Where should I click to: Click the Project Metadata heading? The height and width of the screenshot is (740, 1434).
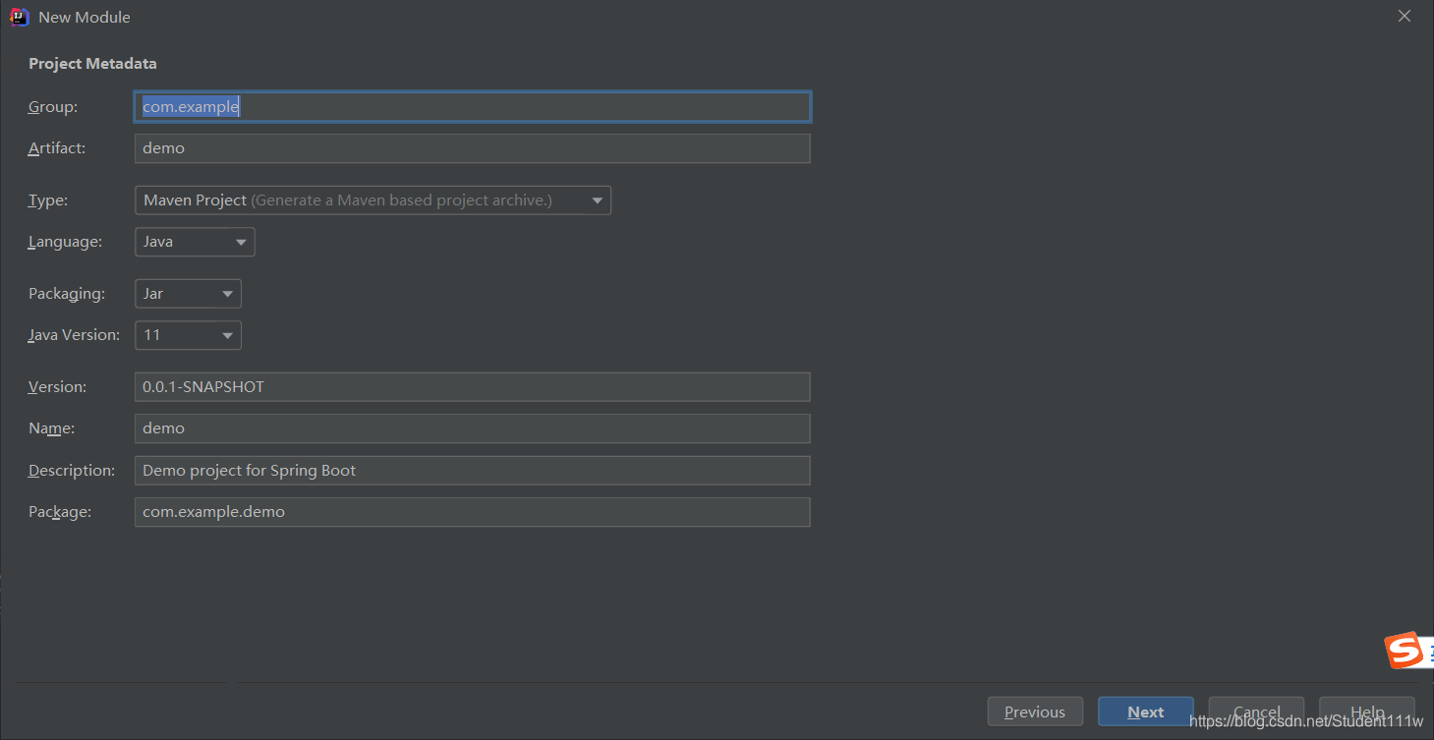click(92, 64)
